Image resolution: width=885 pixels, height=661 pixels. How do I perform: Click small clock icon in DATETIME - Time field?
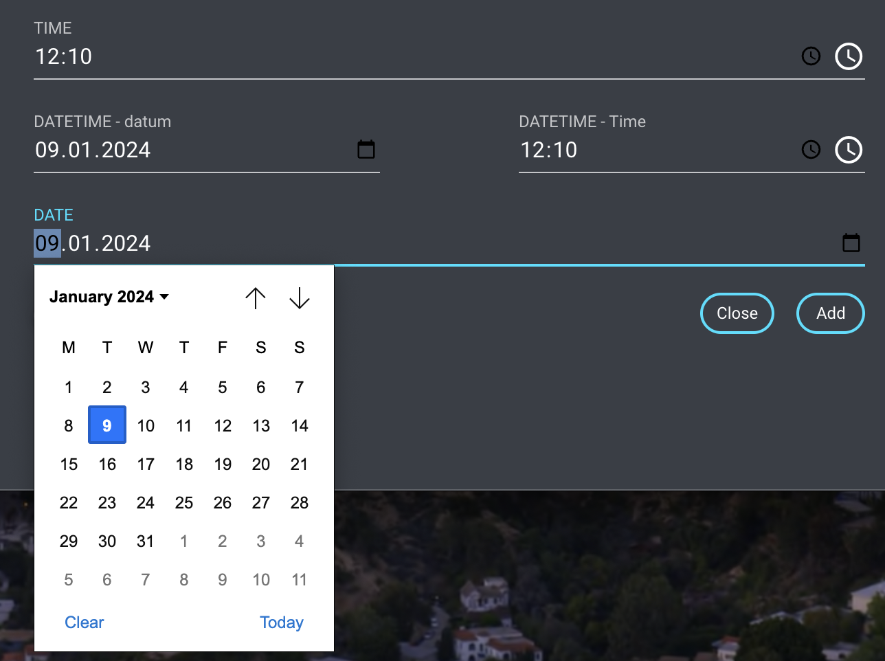tap(811, 150)
